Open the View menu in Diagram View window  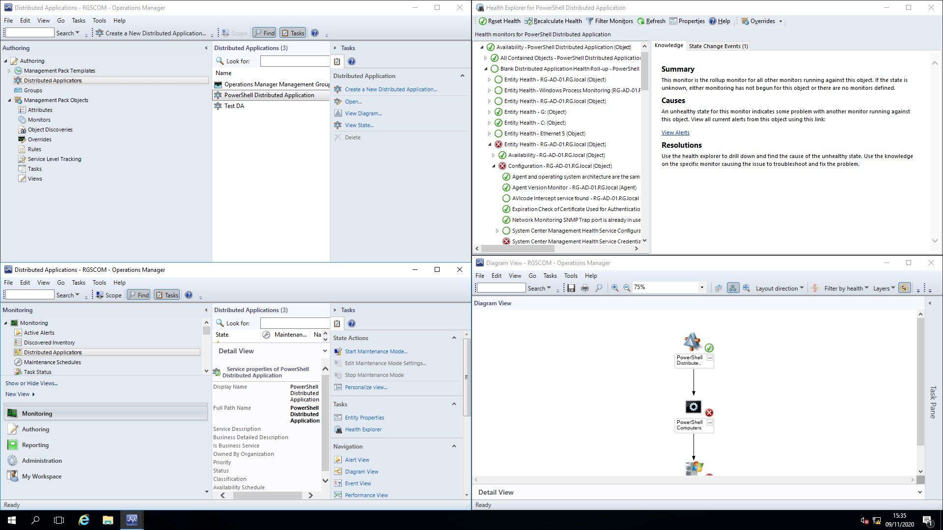[x=515, y=276]
